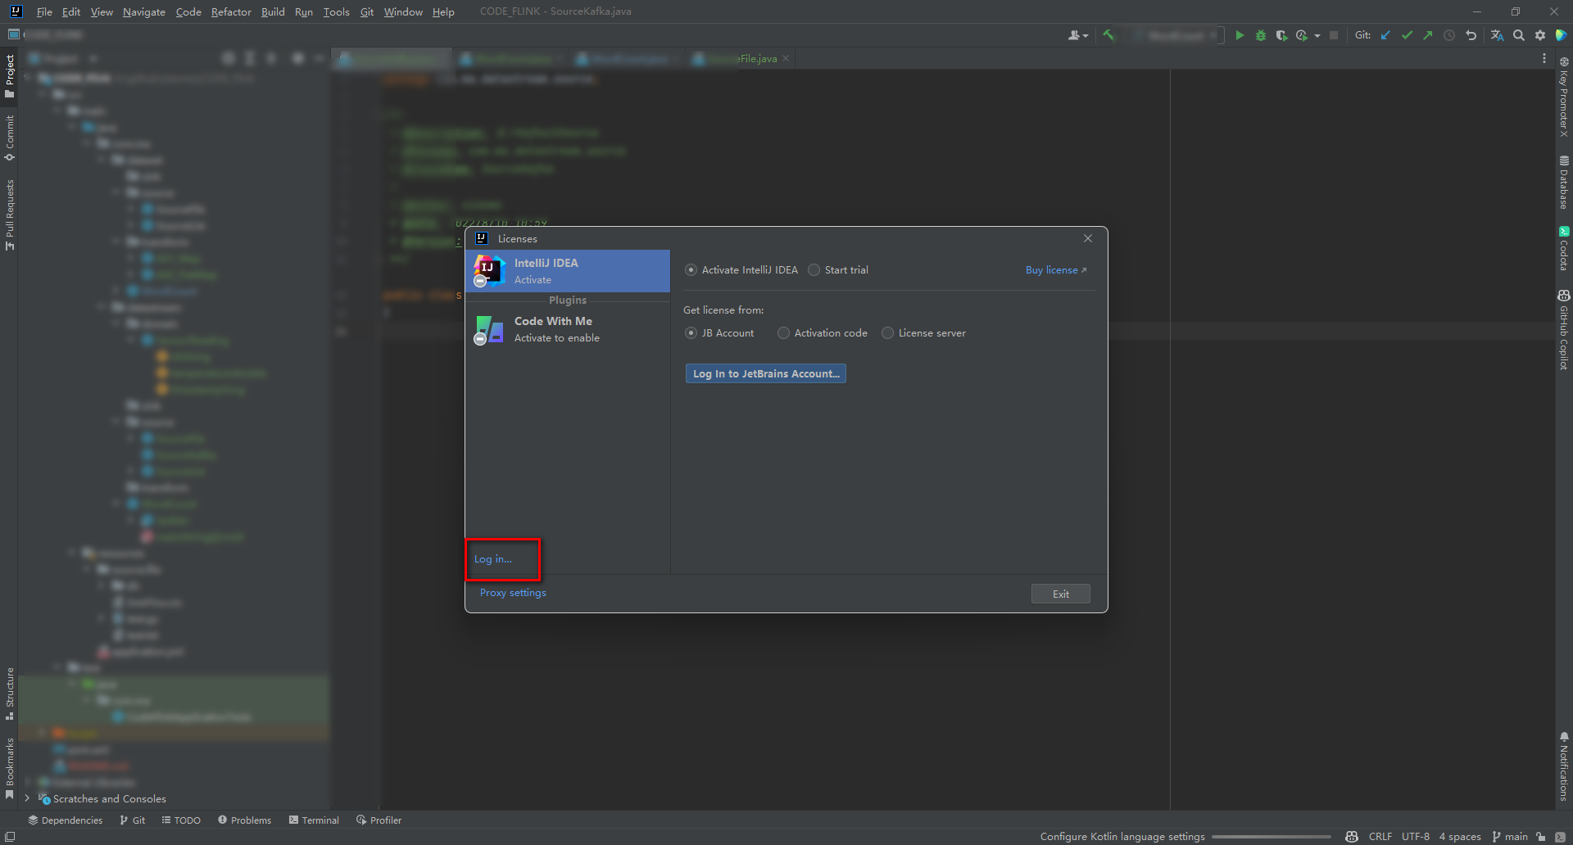Run with Coverage shield icon

point(1281,35)
